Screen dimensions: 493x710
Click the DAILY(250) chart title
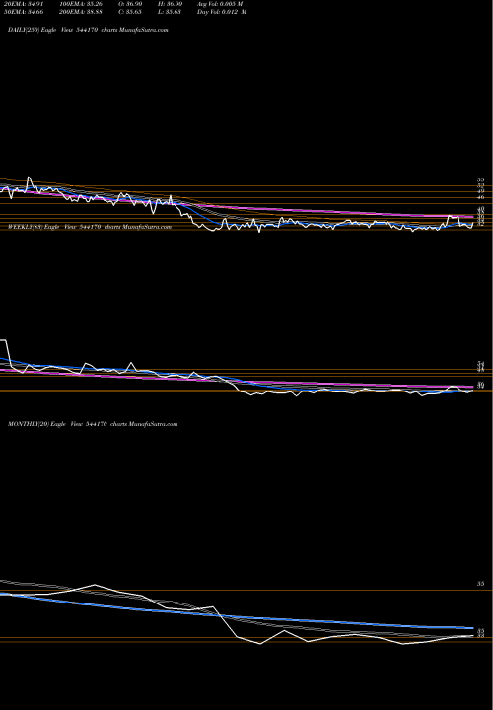88,30
